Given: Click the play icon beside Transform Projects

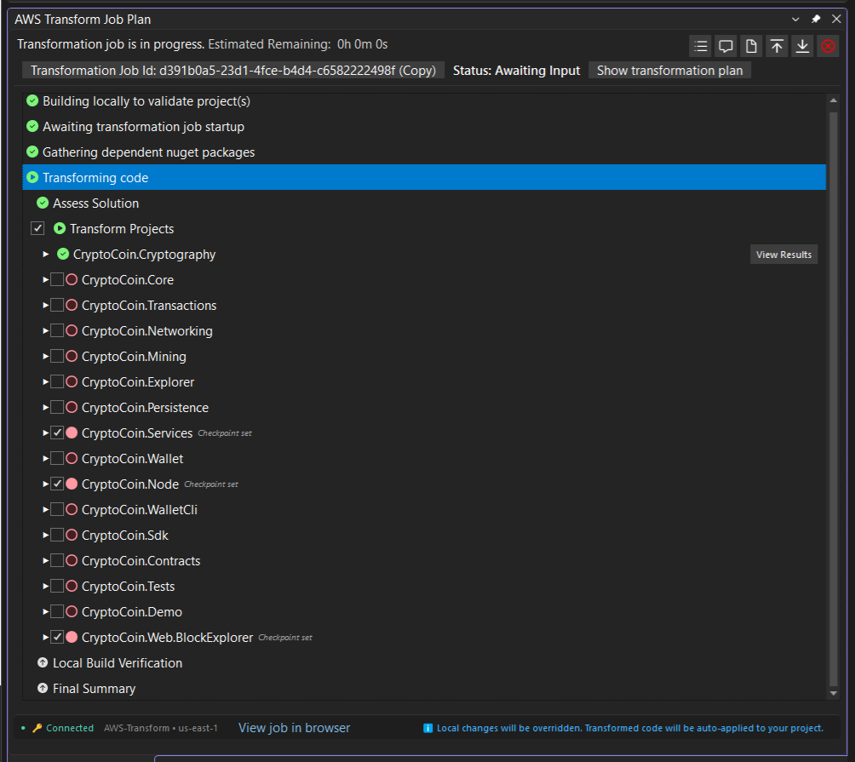Looking at the screenshot, I should pyautogui.click(x=60, y=228).
